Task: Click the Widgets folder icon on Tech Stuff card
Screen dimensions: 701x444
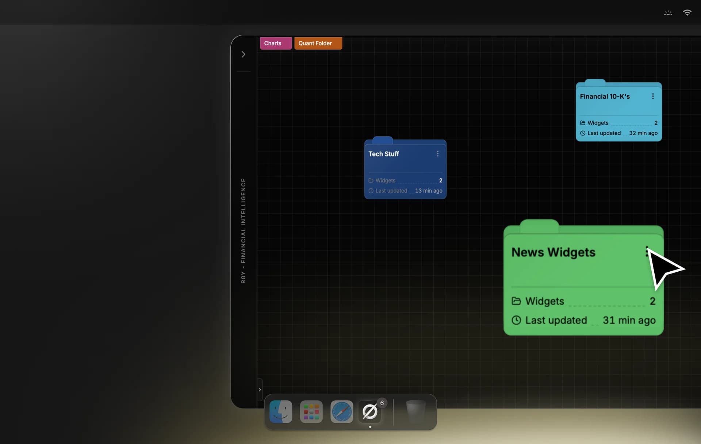Action: tap(371, 180)
